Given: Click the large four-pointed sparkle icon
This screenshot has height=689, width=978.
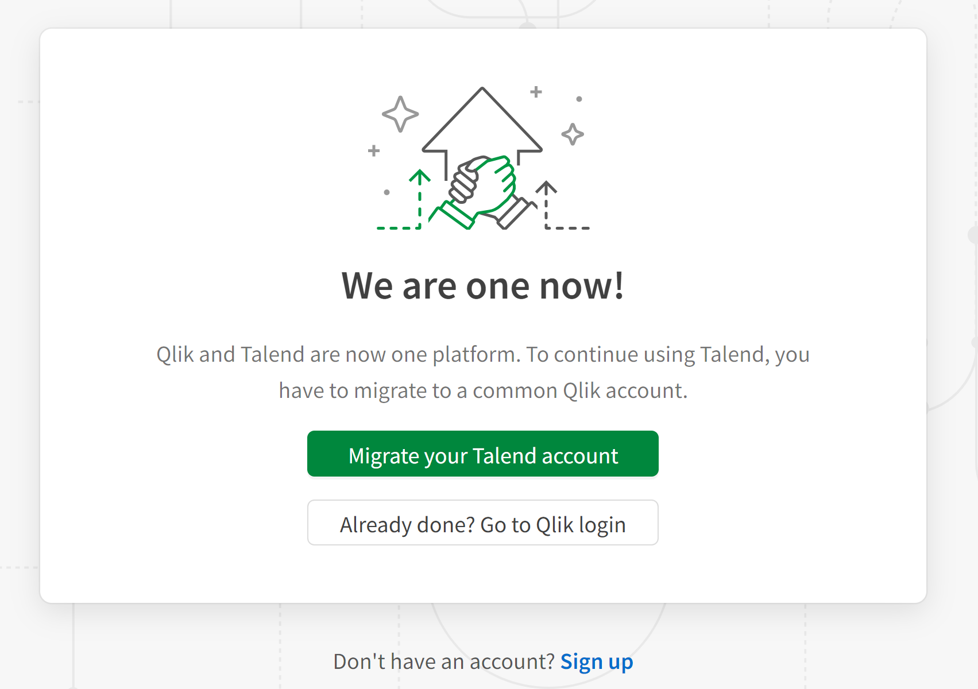Looking at the screenshot, I should [401, 115].
